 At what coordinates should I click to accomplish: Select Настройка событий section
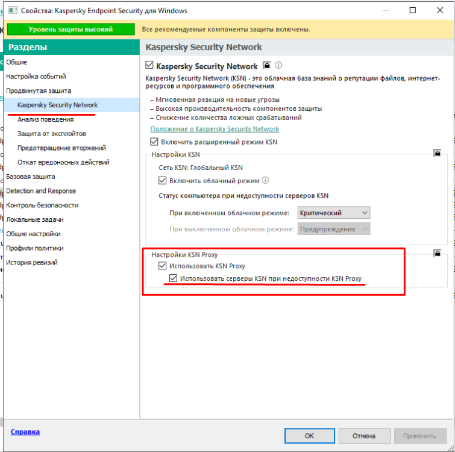[x=71, y=77]
